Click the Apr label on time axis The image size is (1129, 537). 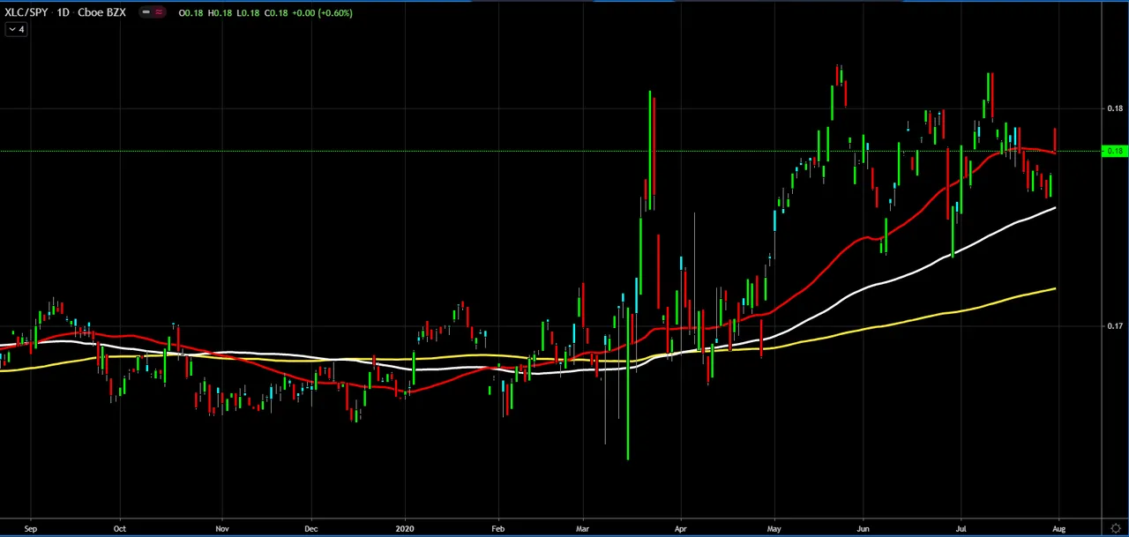(681, 528)
